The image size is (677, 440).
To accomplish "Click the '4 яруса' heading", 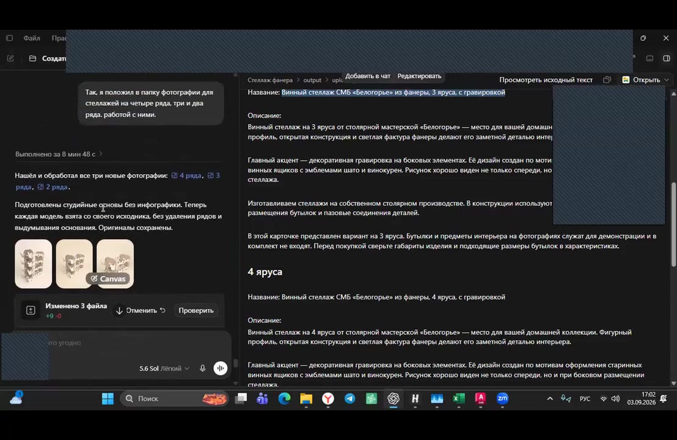I will pyautogui.click(x=265, y=271).
